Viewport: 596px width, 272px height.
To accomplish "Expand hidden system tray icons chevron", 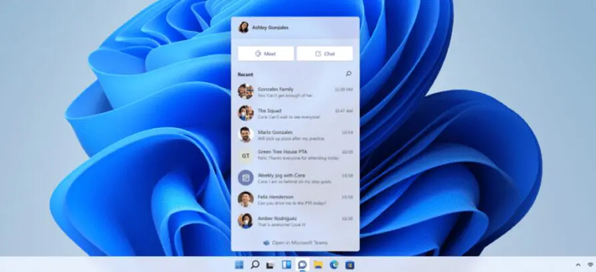I will point(578,265).
